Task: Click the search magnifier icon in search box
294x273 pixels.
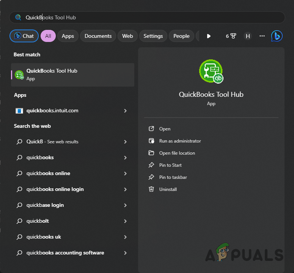Action: point(18,17)
